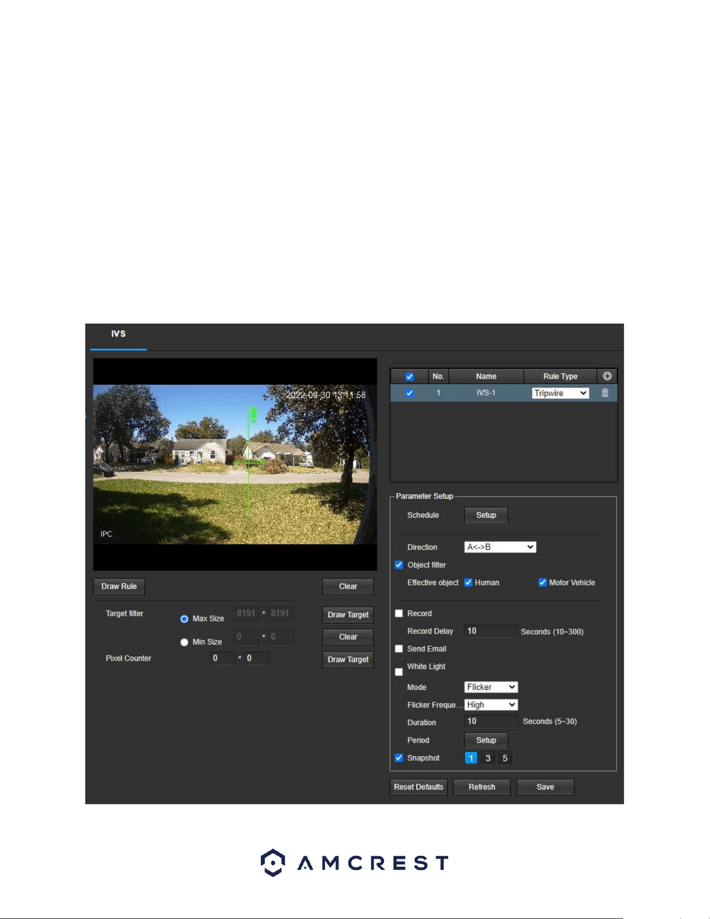
Task: Click the Amcrest logo
Action: 355,863
